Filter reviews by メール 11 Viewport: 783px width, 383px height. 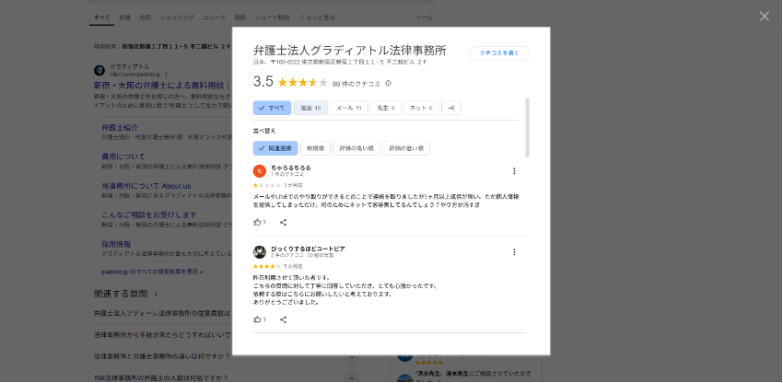348,108
